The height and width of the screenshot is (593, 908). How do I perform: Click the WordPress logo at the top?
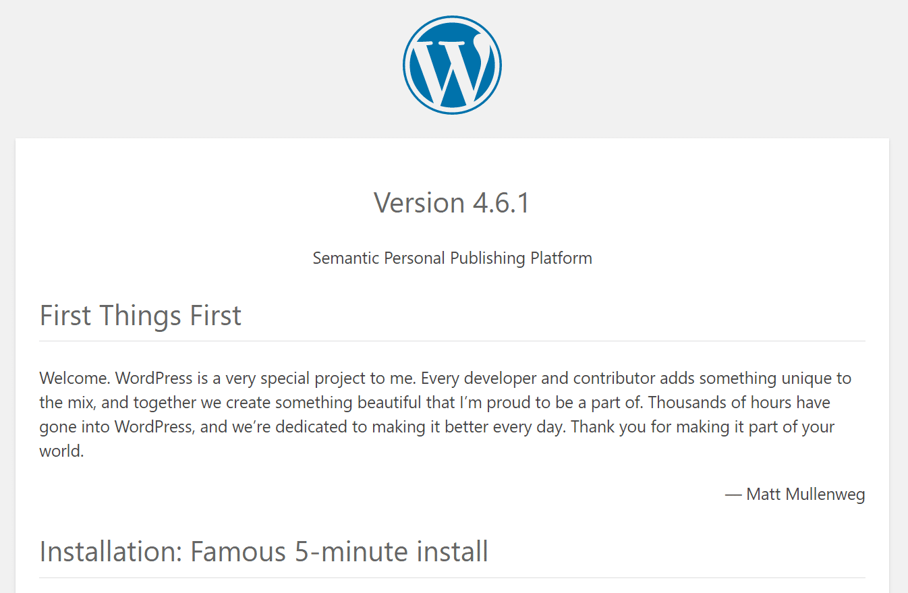(452, 64)
